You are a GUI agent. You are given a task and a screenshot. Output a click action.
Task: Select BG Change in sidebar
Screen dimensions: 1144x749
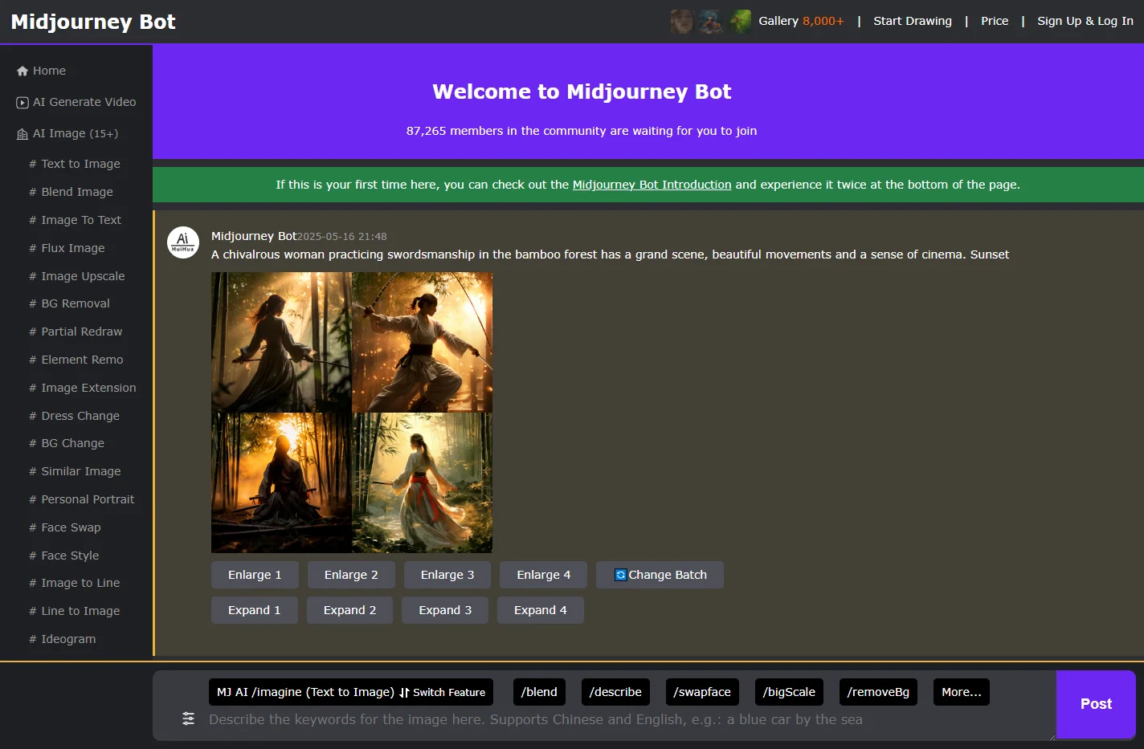pyautogui.click(x=67, y=443)
